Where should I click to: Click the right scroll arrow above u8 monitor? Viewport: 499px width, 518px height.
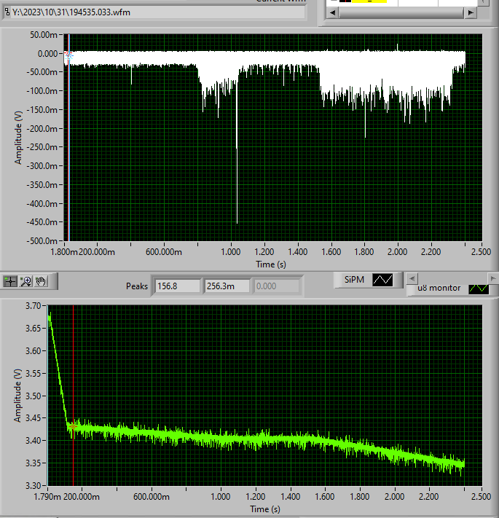[492, 278]
